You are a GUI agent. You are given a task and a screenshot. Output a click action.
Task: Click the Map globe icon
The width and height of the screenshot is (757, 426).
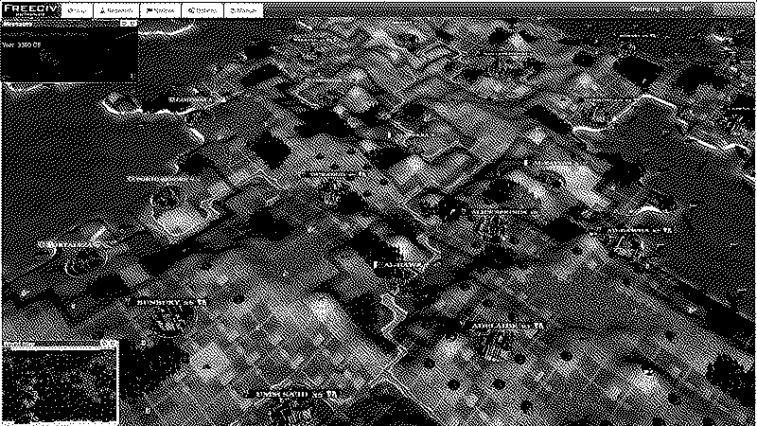coord(71,9)
